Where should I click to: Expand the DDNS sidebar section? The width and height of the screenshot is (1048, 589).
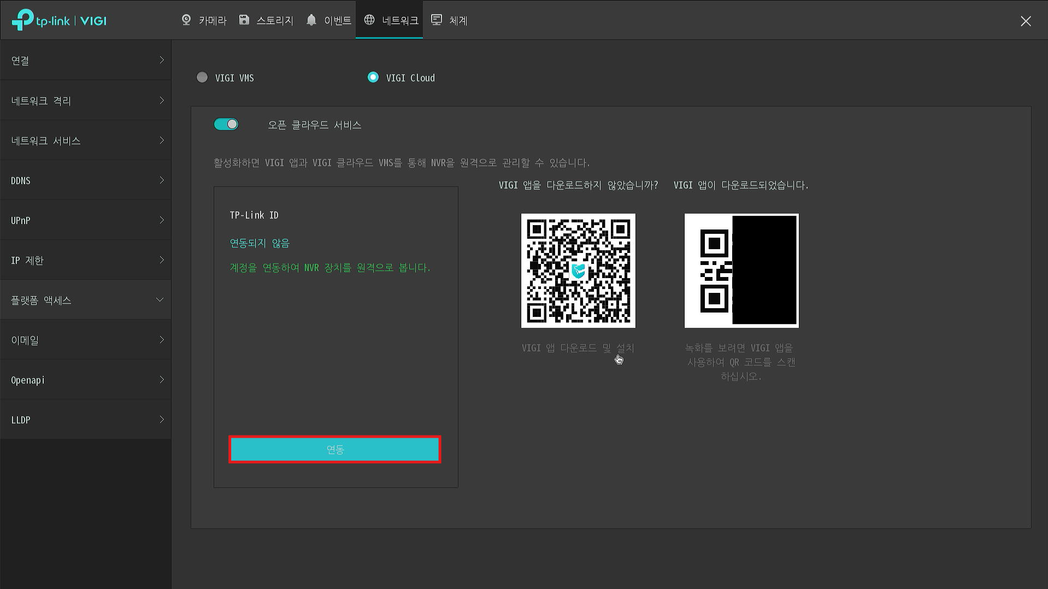pyautogui.click(x=86, y=180)
